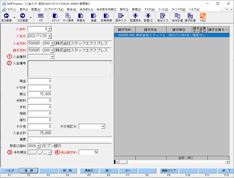Open the 請求先NO branch 000 dropdown
Screen dimensions: 234x178
pos(52,50)
